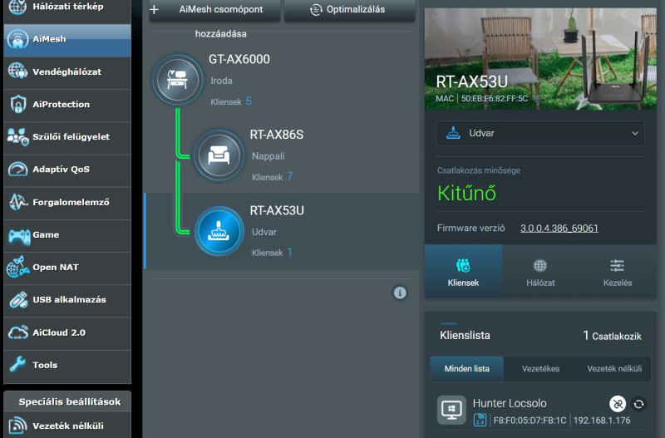Screen dimensions: 665x438
Task: Click the unlink icon for Hunter Locsolo
Action: 618,404
